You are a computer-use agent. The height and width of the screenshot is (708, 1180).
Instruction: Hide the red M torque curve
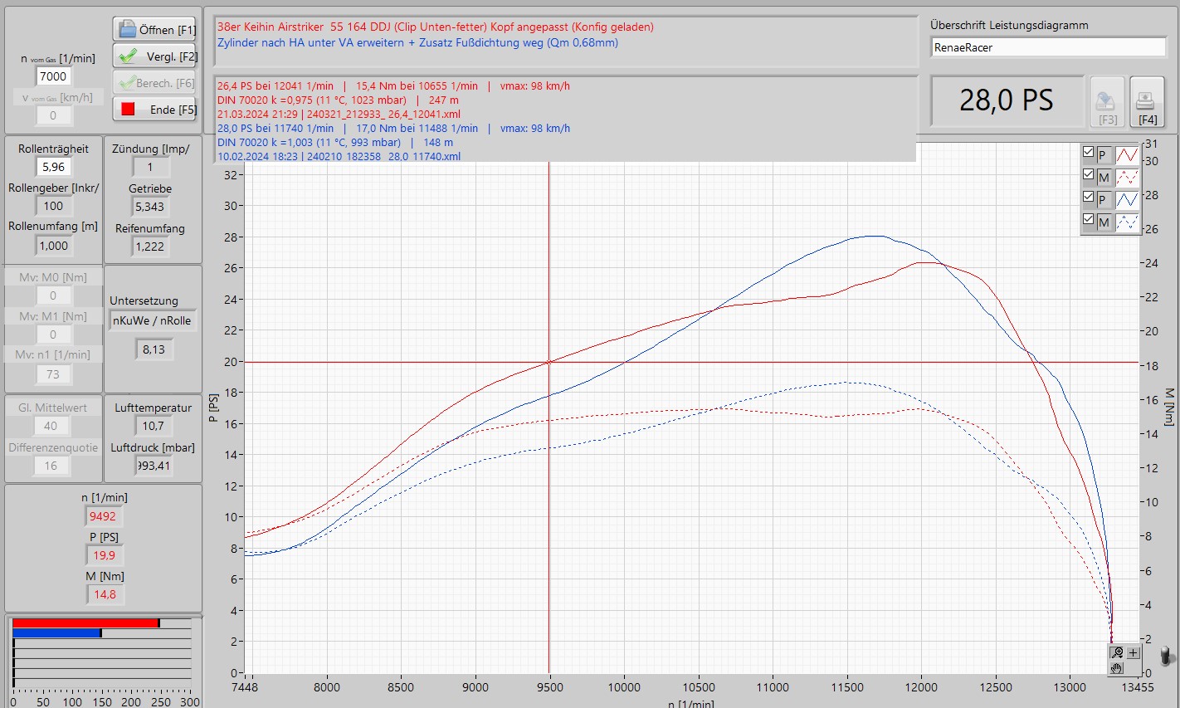pos(1088,175)
